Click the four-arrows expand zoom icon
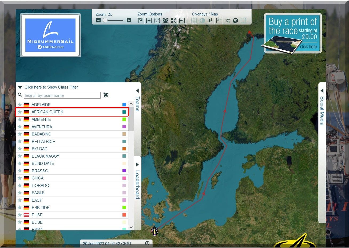 click(x=174, y=21)
